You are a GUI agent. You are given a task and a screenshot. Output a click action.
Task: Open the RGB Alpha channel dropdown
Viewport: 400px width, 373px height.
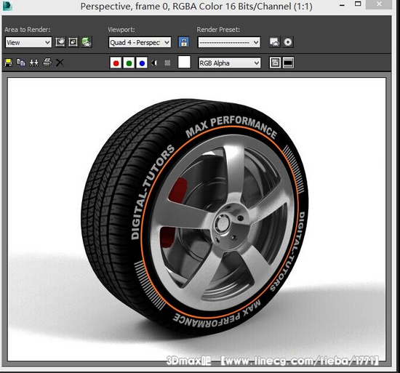[x=230, y=63]
